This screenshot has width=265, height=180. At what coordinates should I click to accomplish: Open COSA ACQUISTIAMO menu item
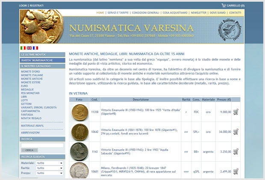[x=175, y=13]
